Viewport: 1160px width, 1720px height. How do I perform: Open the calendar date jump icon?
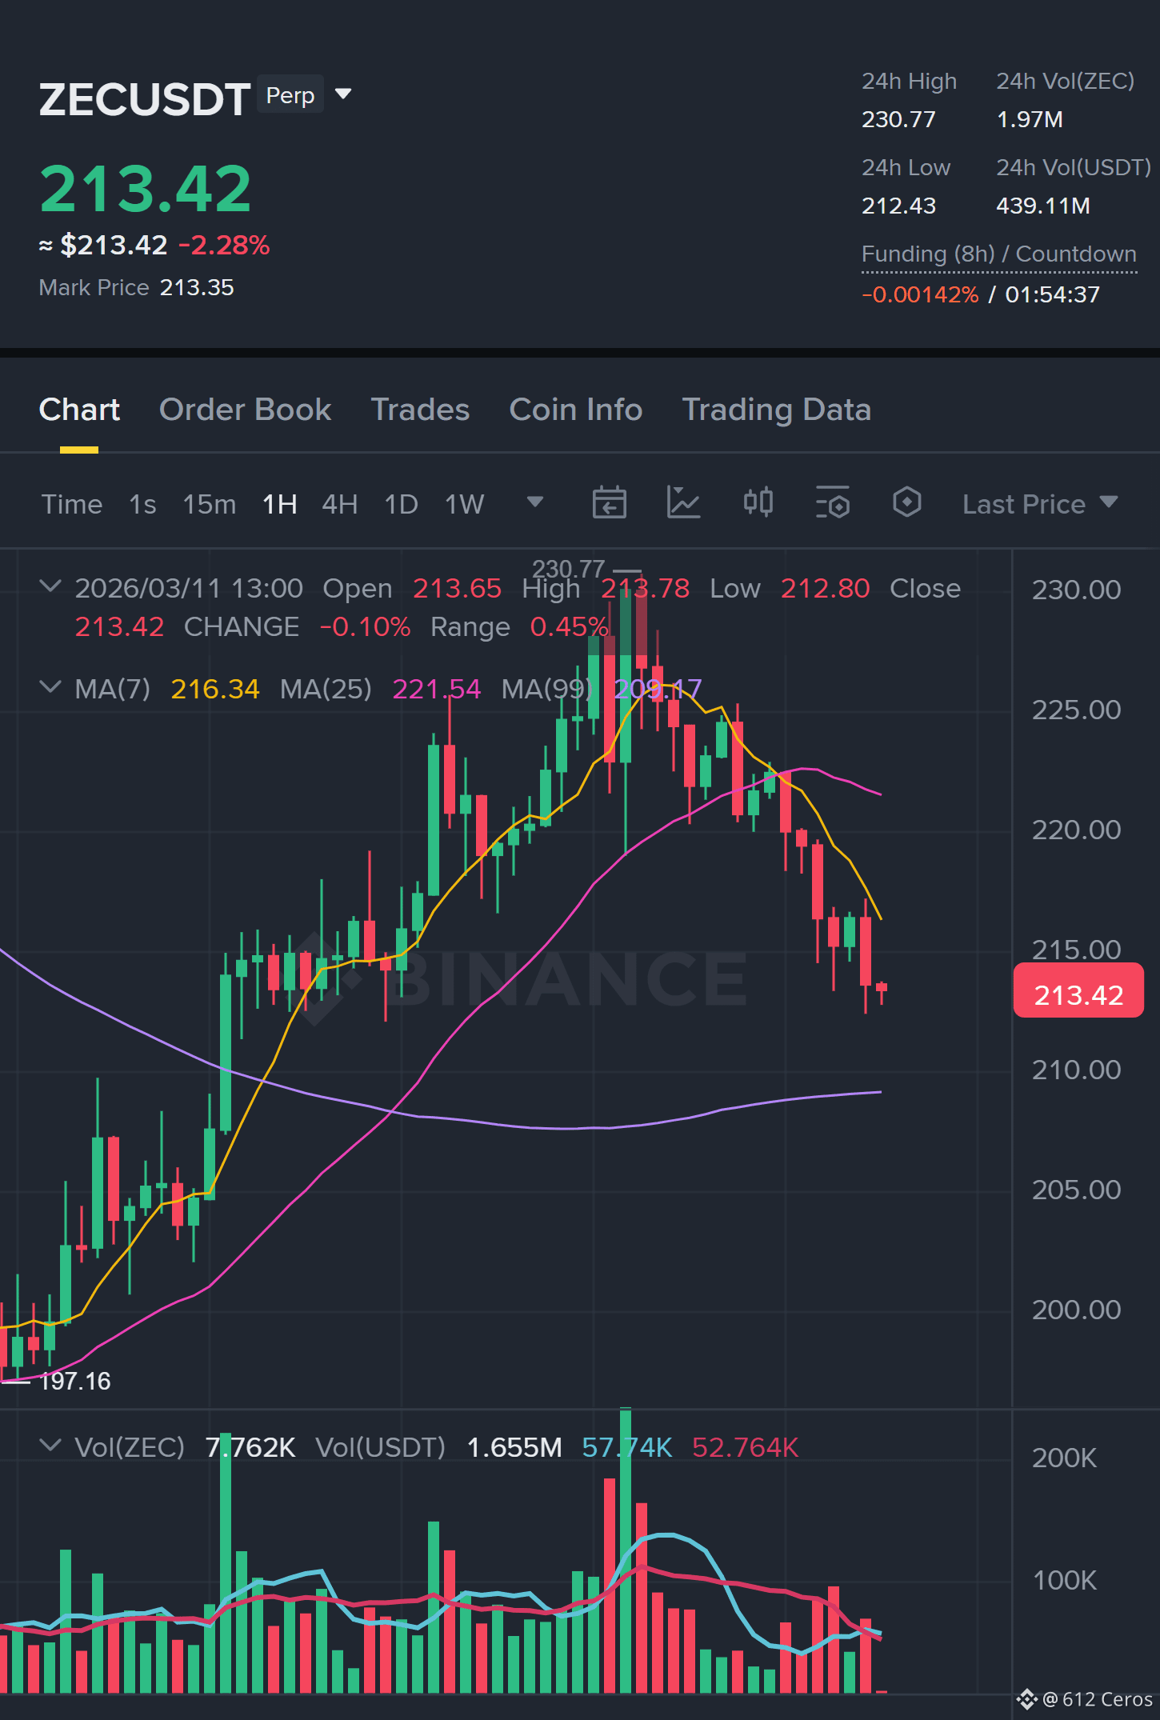tap(609, 503)
